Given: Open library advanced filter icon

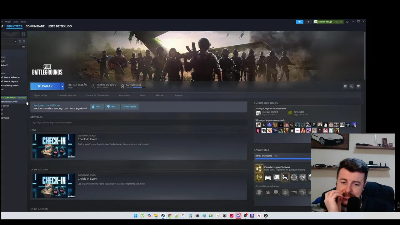Looking at the screenshot, I should [x=23, y=47].
